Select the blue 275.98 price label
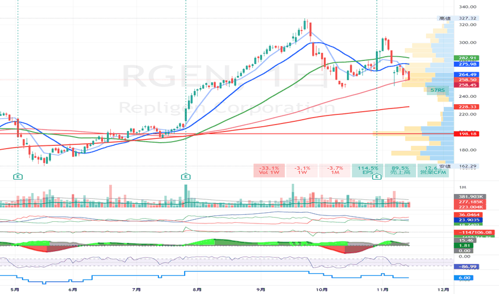The height and width of the screenshot is (294, 499). click(x=467, y=64)
